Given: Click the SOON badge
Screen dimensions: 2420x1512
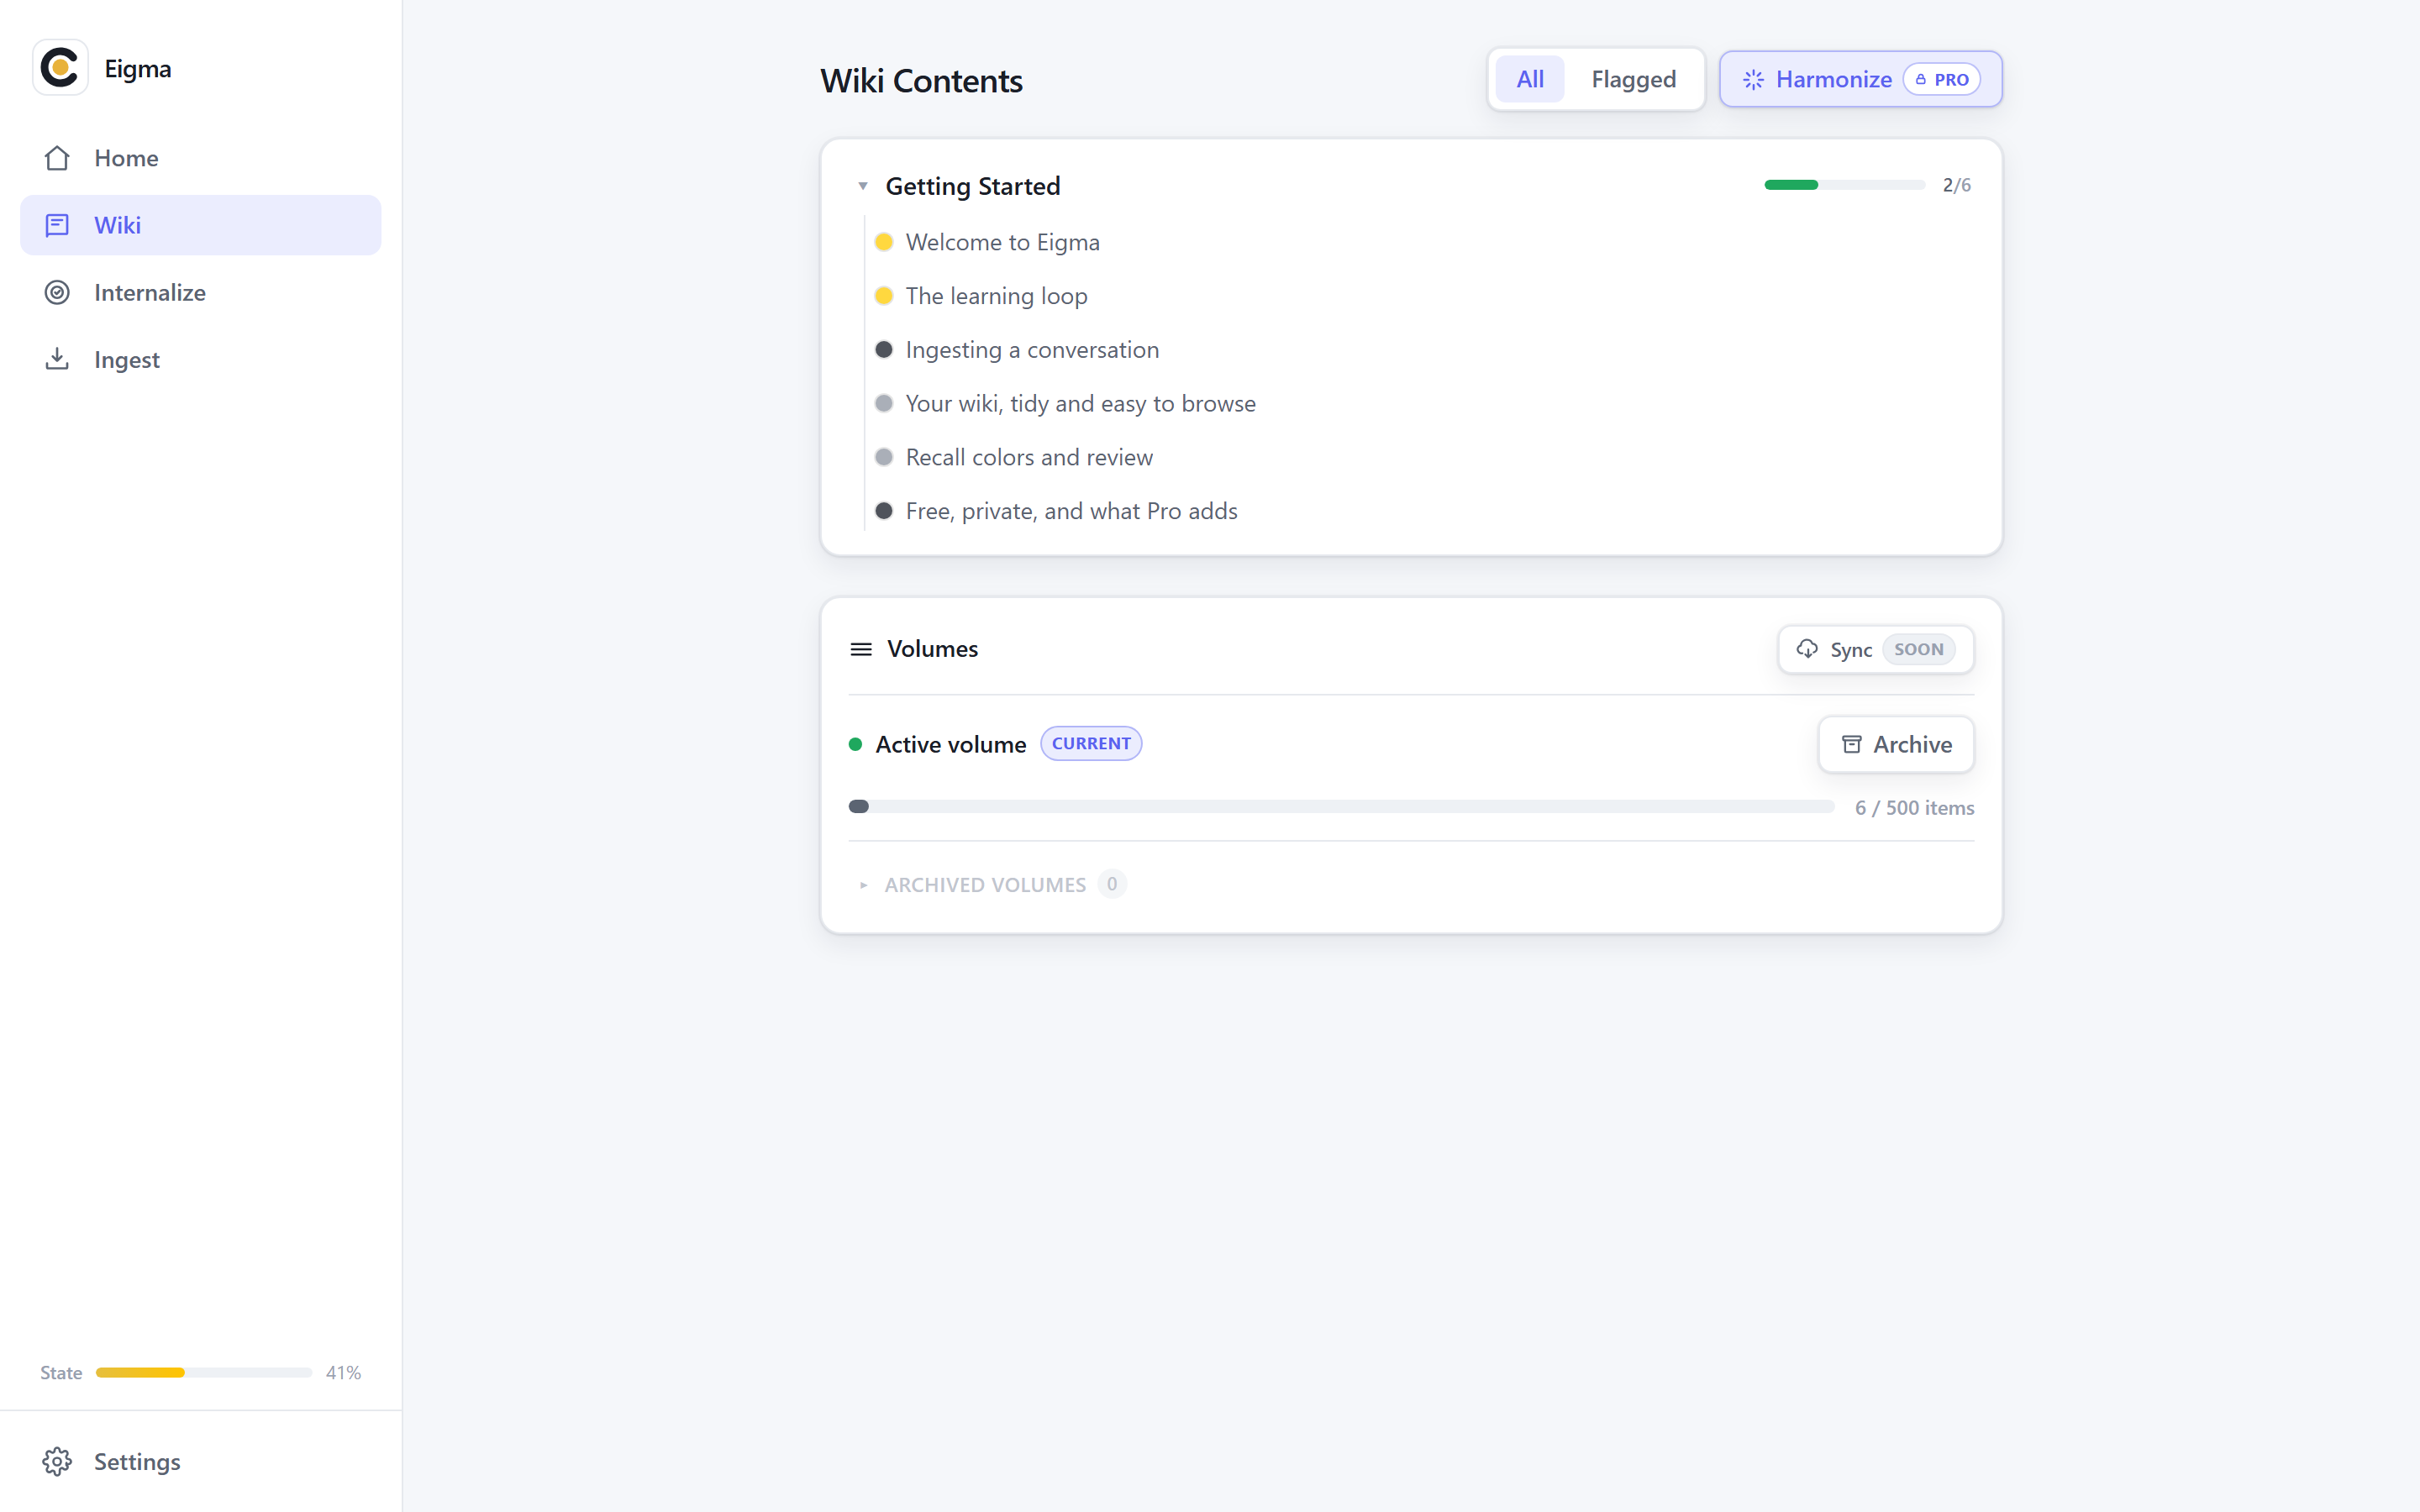Looking at the screenshot, I should (1918, 649).
